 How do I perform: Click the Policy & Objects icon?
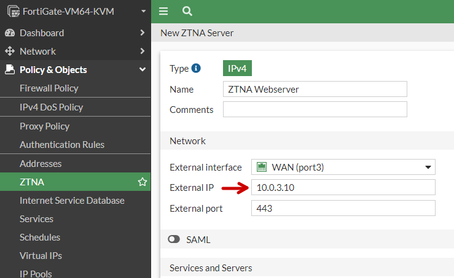(10, 69)
